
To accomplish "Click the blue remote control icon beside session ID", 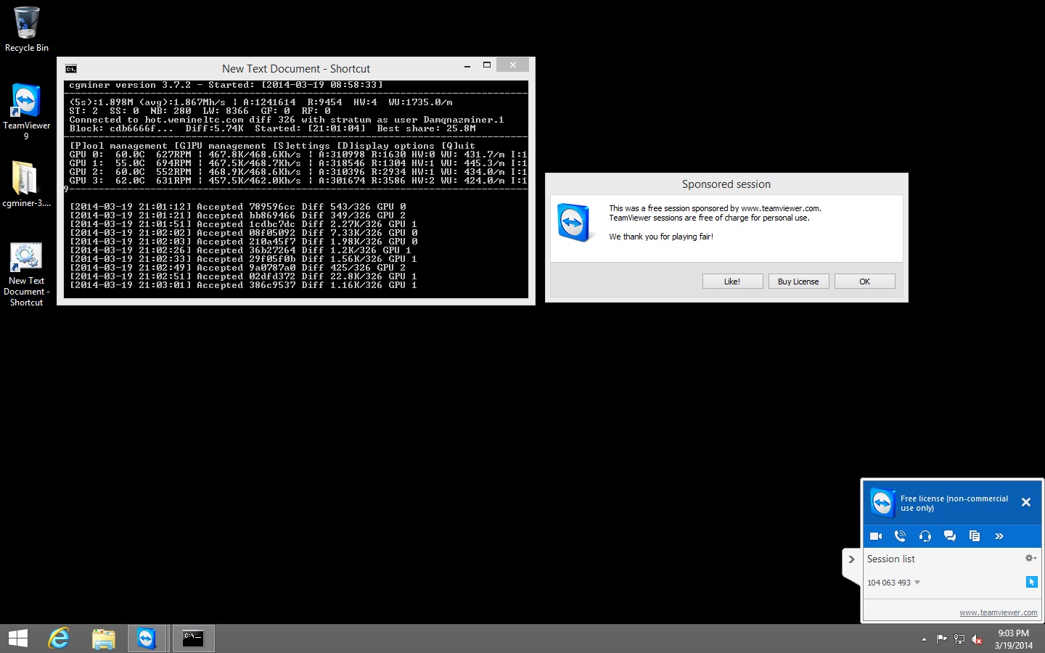I will click(x=1032, y=582).
